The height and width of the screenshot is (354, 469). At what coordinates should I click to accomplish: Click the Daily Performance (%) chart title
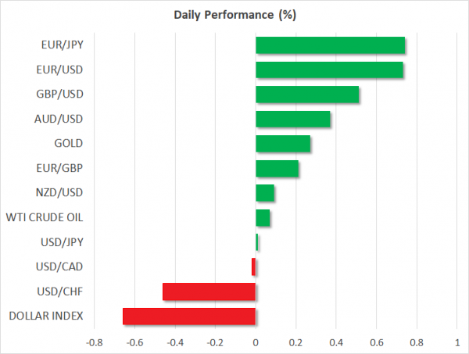[233, 15]
